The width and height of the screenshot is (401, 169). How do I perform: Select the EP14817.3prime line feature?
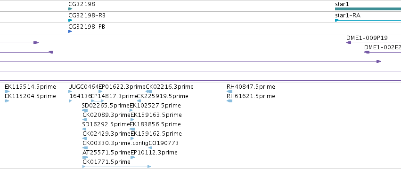(98, 101)
